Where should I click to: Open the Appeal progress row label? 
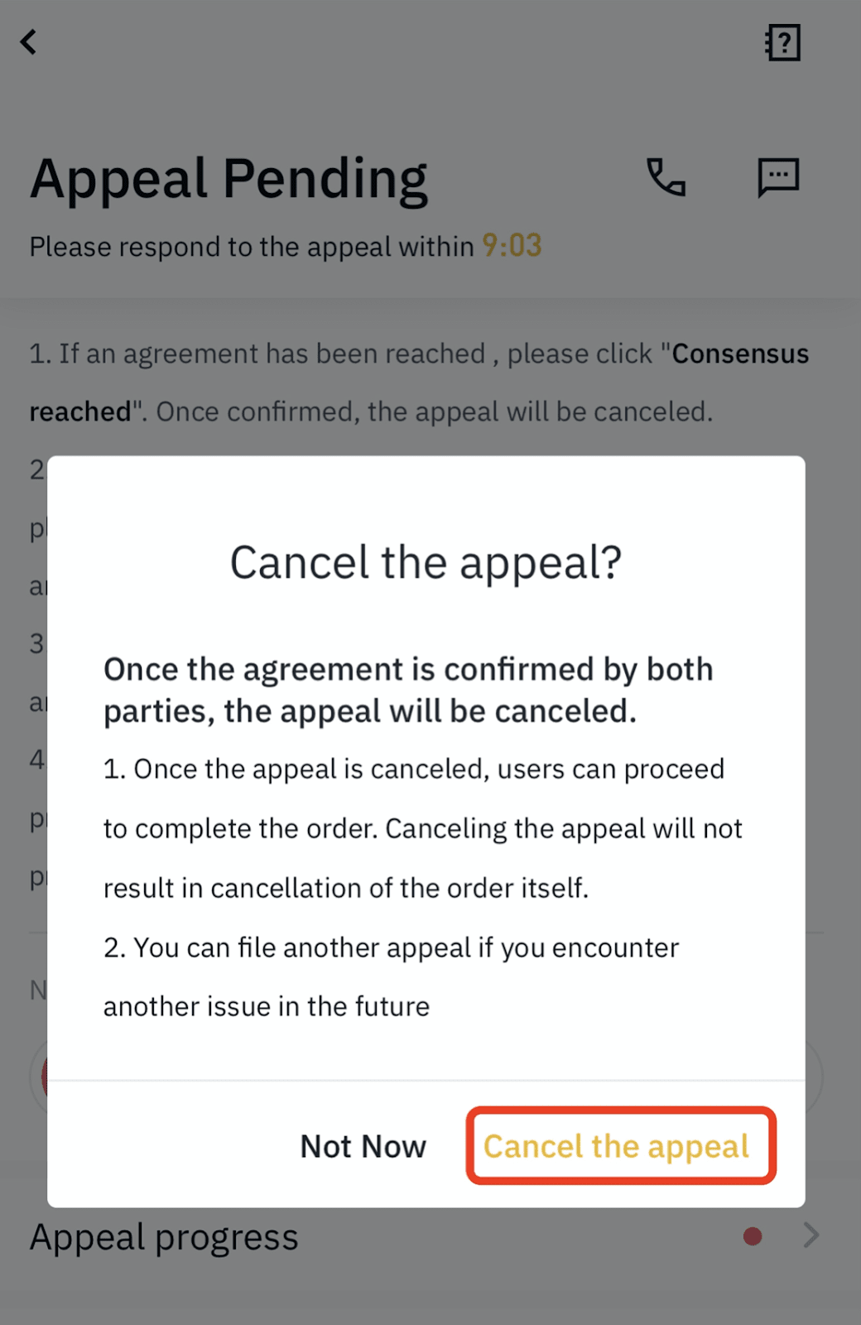[164, 1238]
